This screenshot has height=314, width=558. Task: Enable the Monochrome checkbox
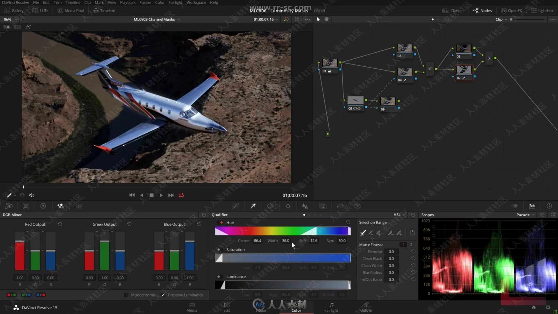[126, 295]
